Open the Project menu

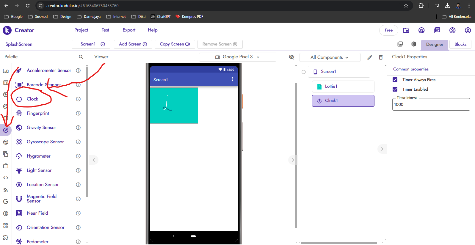pyautogui.click(x=81, y=30)
